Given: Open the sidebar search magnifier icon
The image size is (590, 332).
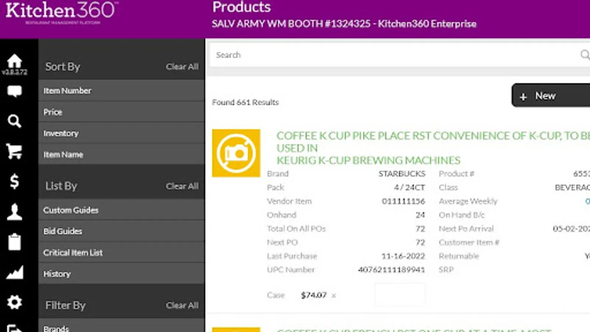Looking at the screenshot, I should point(14,121).
